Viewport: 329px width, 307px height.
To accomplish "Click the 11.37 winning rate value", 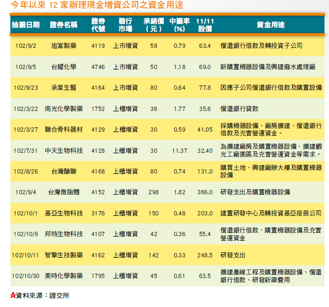I will click(x=179, y=151).
